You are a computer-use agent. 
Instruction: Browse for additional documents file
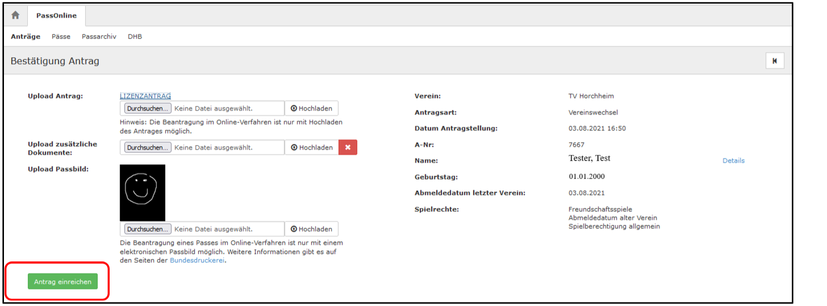(147, 148)
